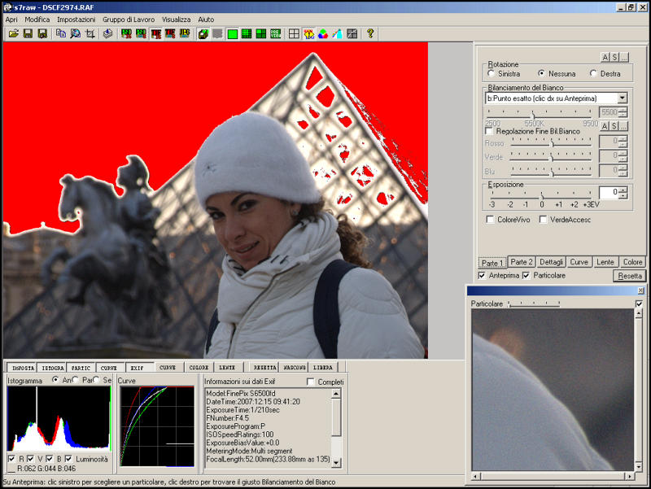Screen dimensions: 651x489
Task: Click the magnifier over page icon
Action: pos(76,33)
